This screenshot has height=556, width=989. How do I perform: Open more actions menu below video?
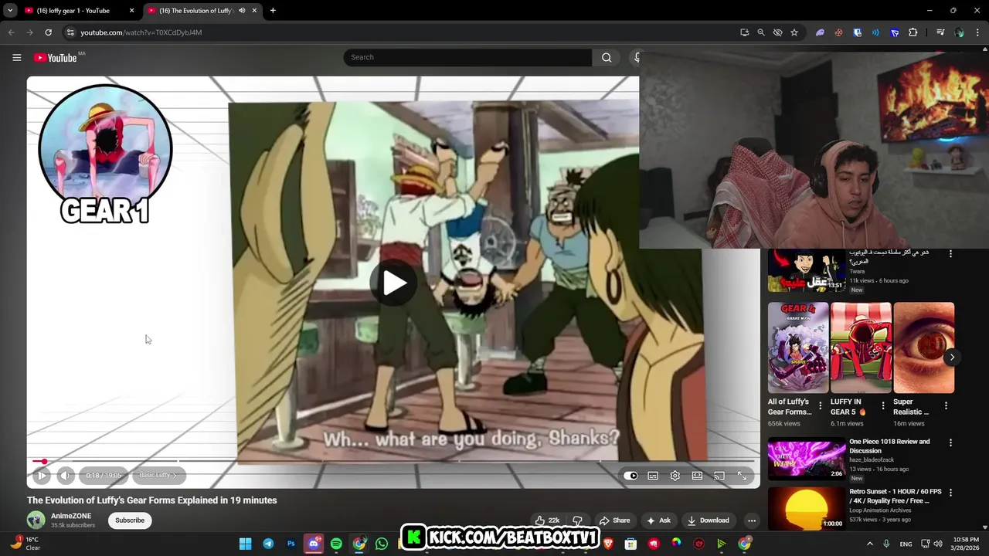pos(751,520)
